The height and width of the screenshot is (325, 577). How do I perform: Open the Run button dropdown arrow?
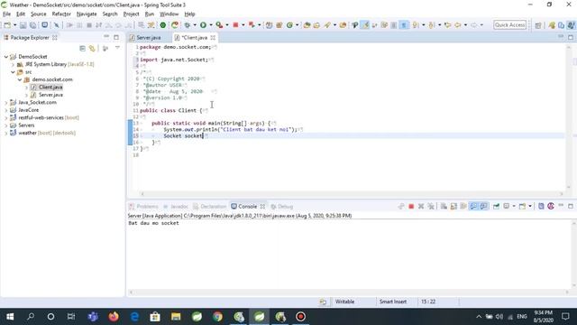click(x=211, y=25)
